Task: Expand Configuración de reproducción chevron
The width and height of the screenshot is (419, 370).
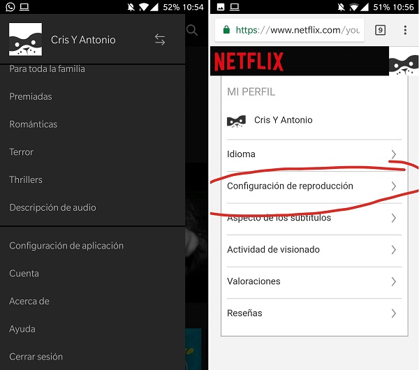Action: pos(393,186)
